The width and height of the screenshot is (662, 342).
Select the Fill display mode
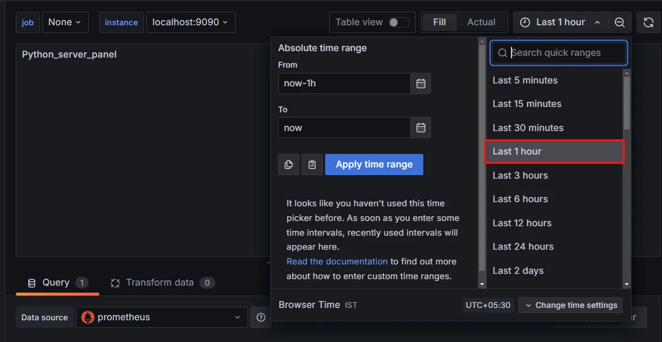point(440,22)
